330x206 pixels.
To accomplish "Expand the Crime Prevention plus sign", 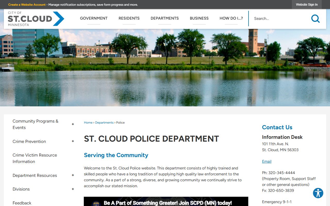I will pyautogui.click(x=73, y=141).
